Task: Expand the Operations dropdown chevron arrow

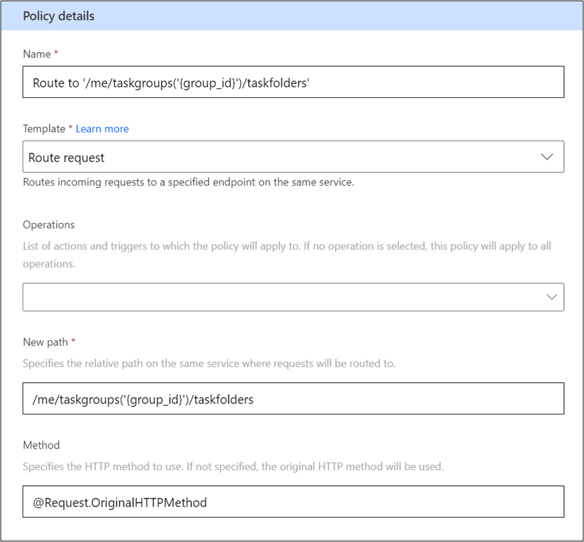Action: point(552,297)
